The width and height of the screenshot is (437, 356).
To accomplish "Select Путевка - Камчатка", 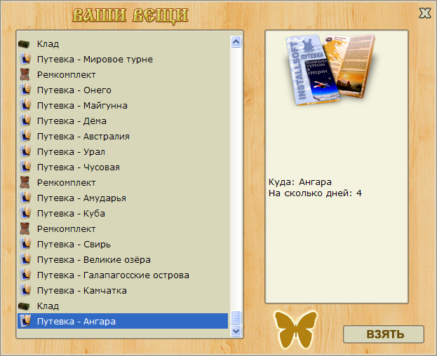I will pos(123,290).
